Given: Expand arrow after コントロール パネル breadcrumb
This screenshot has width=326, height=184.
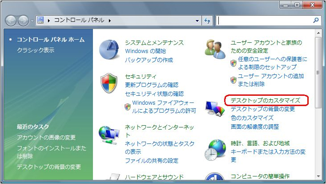Looking at the screenshot, I should (109, 20).
